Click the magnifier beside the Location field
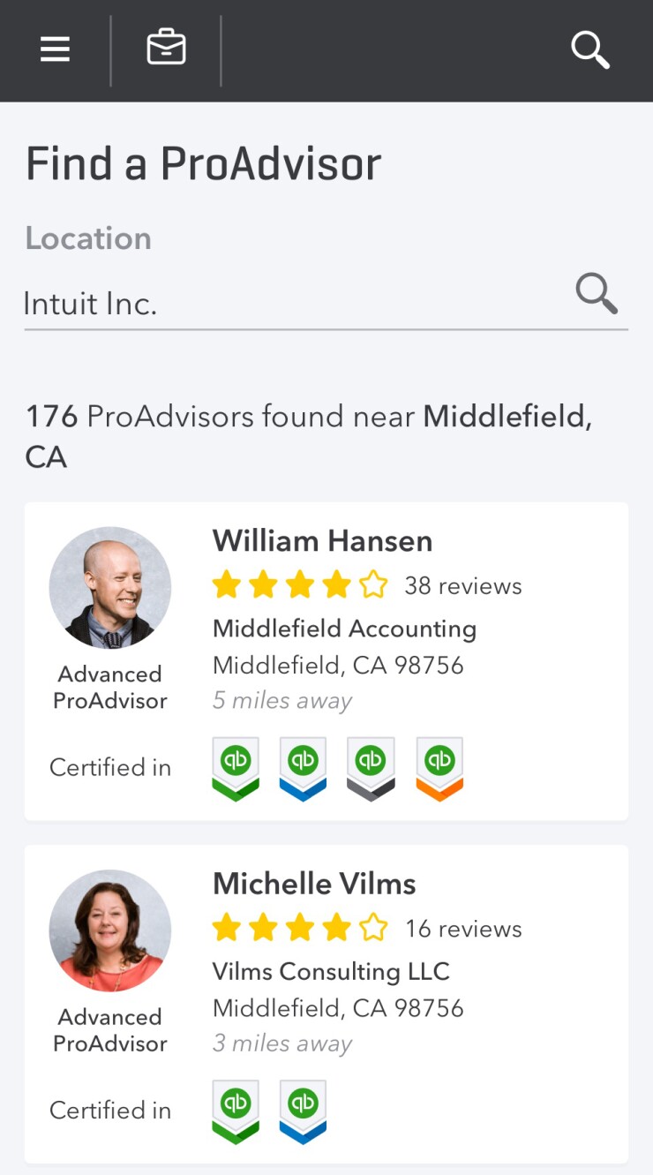This screenshot has height=1175, width=653. [597, 294]
